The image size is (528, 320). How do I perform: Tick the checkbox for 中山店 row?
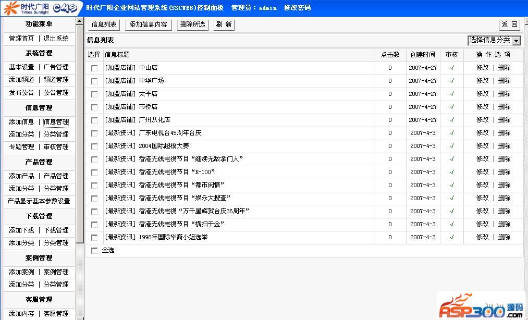click(x=94, y=68)
